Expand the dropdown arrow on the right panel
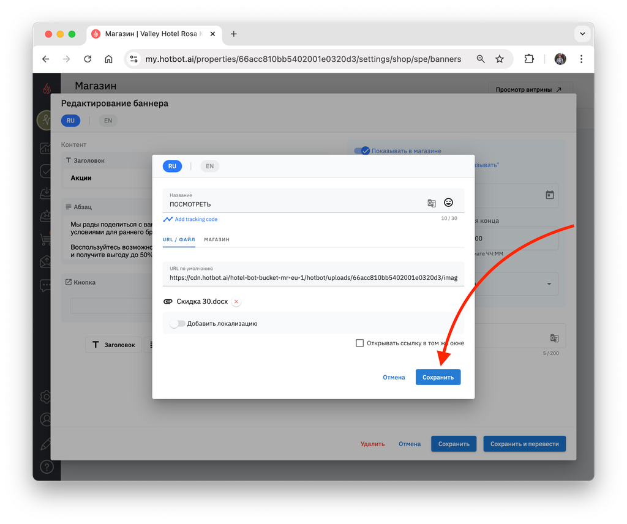This screenshot has height=524, width=627. click(x=549, y=284)
